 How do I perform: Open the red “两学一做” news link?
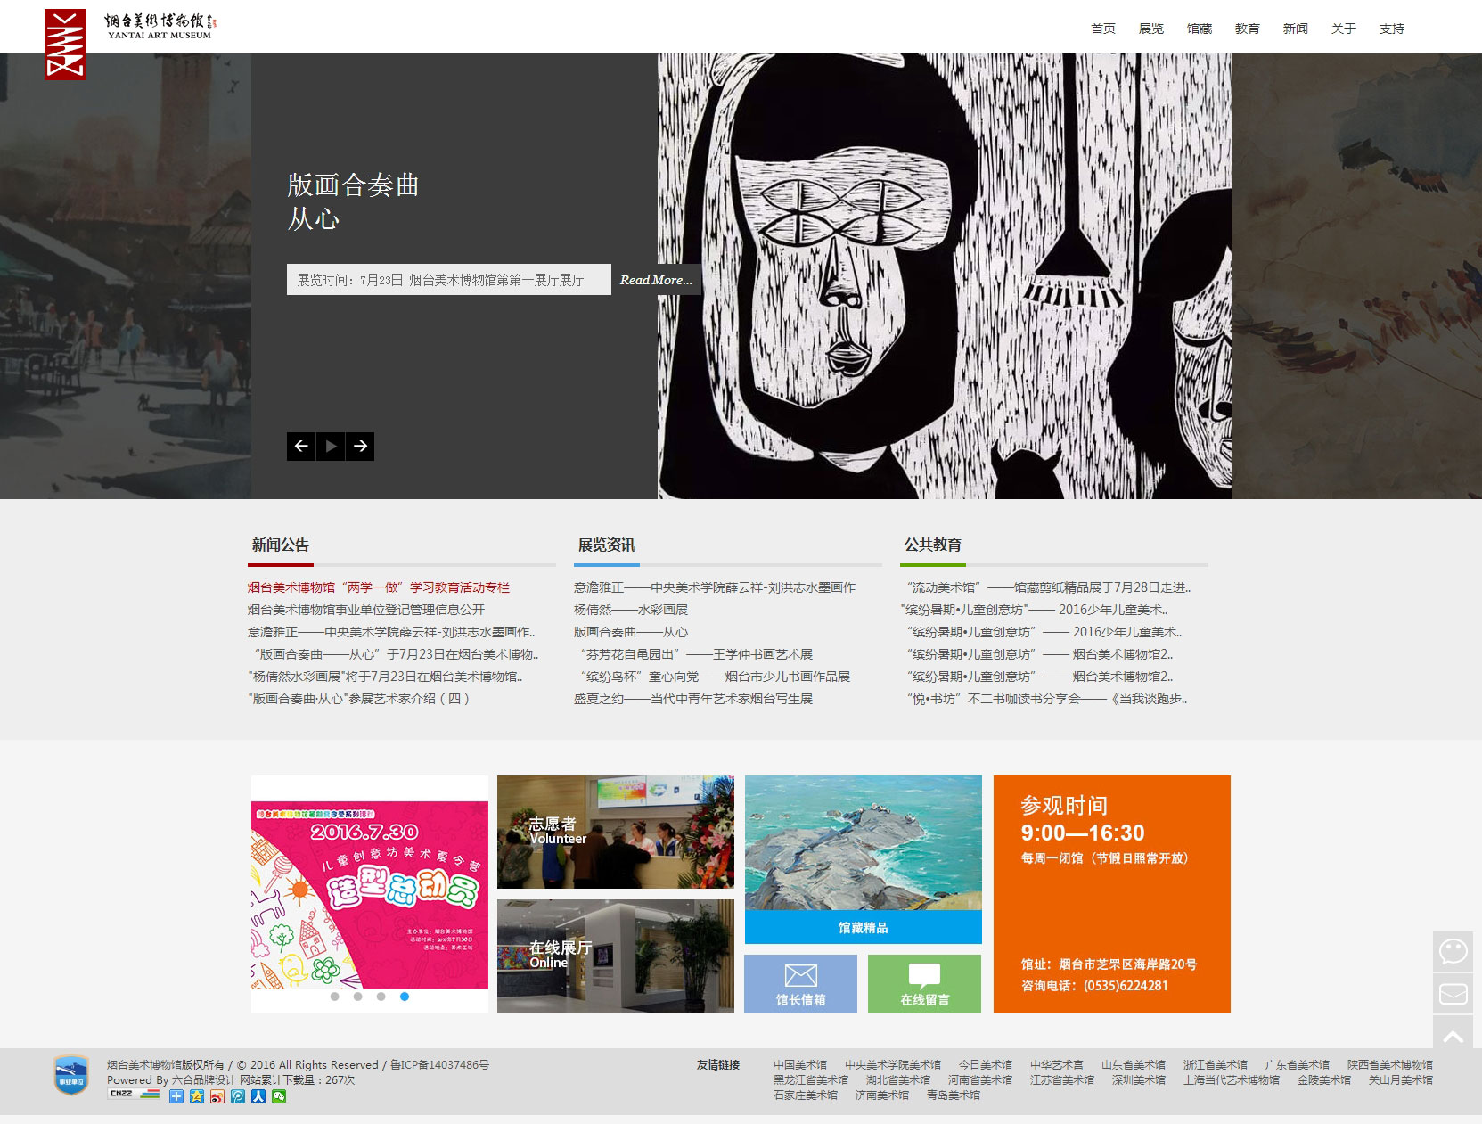(x=379, y=587)
